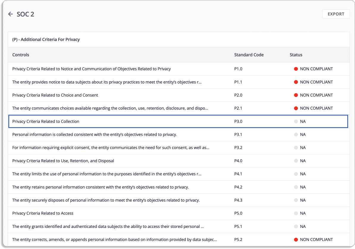355x249 pixels.
Task: Click standard code P5.1
Action: [238, 226]
